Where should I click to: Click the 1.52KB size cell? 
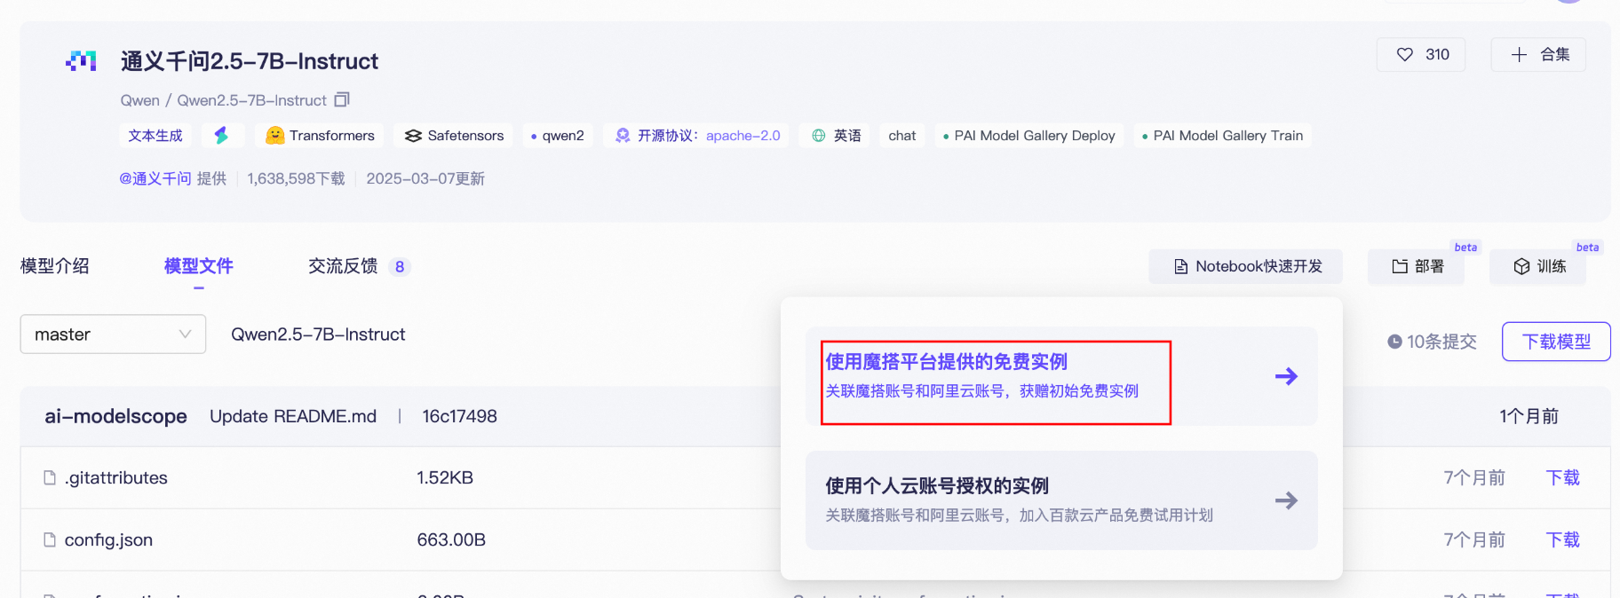click(x=445, y=477)
